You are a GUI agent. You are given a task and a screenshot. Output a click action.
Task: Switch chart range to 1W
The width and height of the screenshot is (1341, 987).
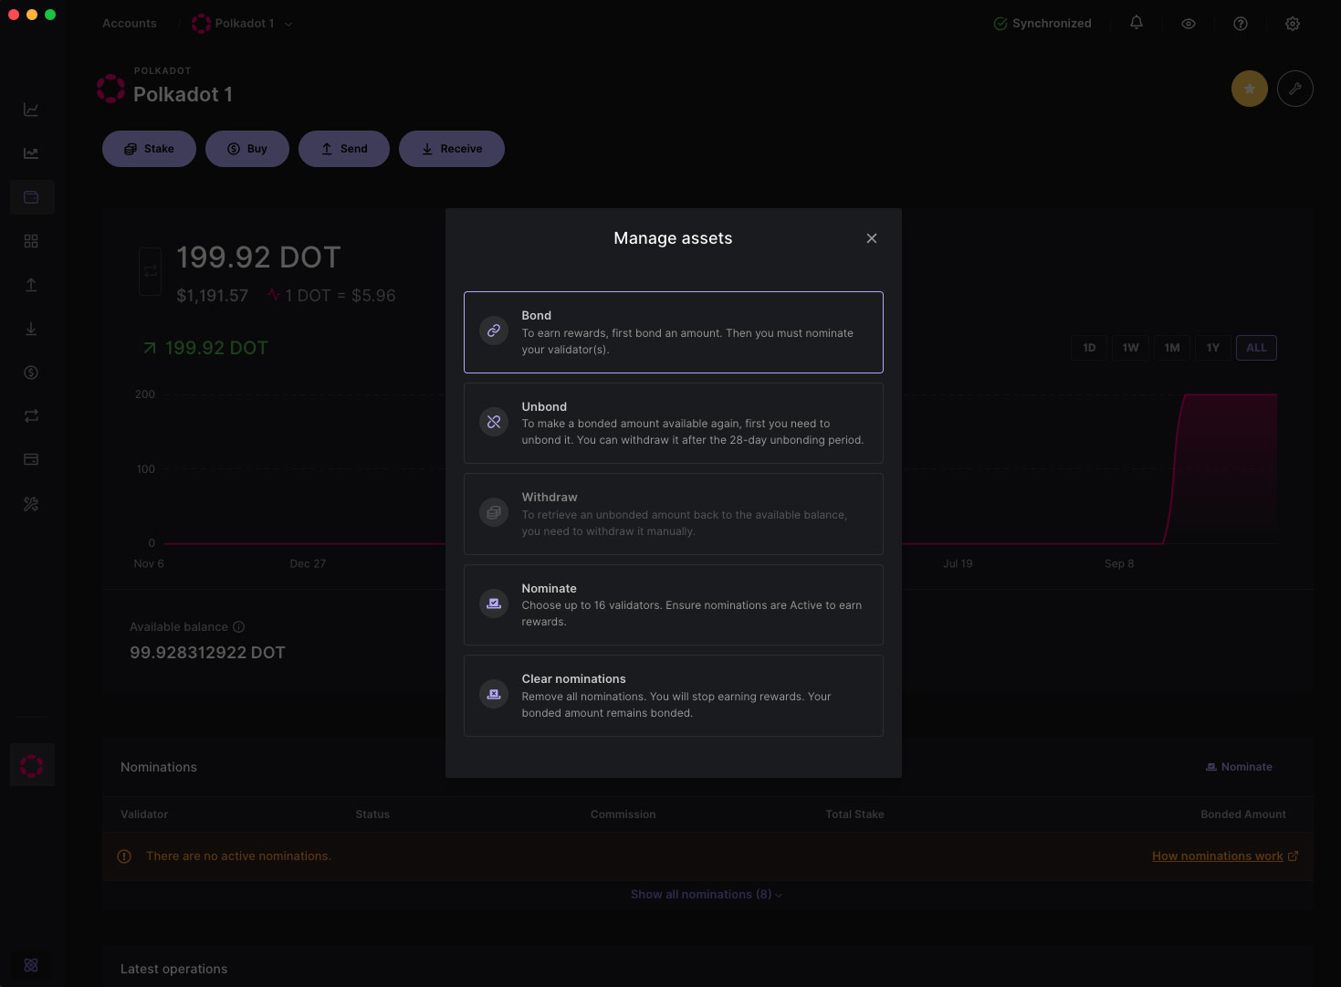[x=1130, y=348]
